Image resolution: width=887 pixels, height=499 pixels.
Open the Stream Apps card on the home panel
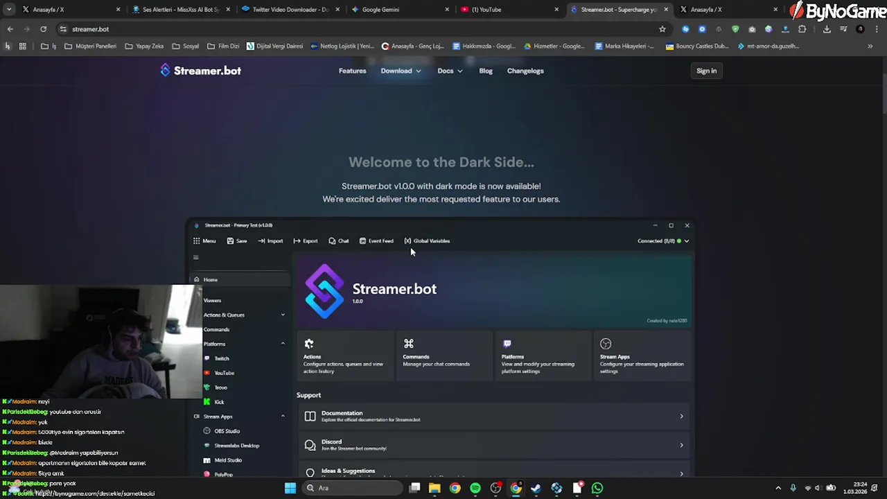point(642,356)
